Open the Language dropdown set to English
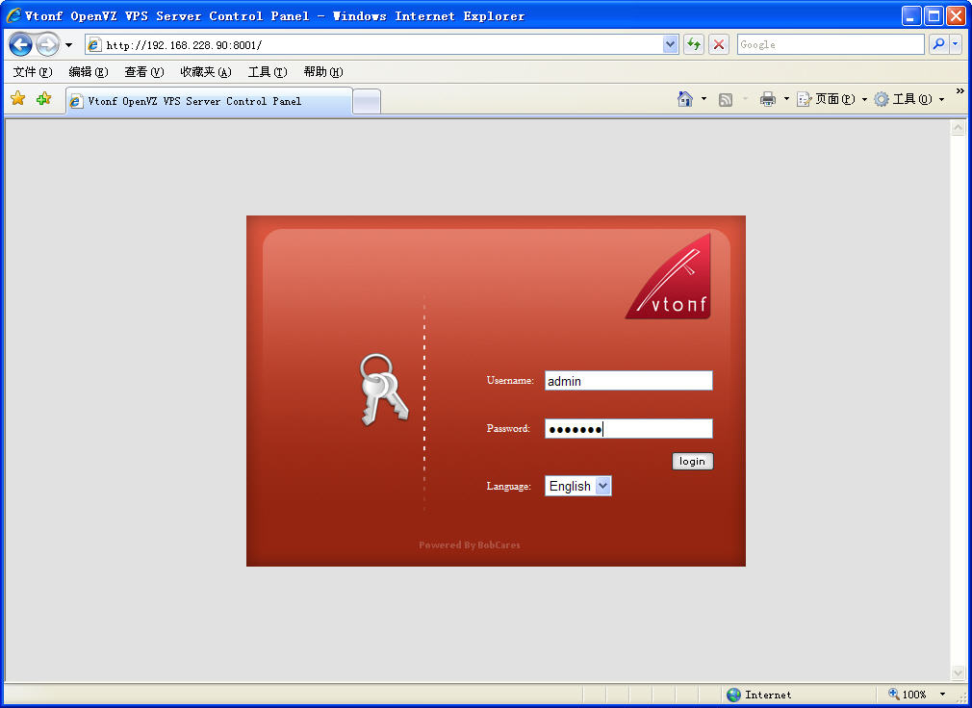The height and width of the screenshot is (708, 972). click(578, 486)
